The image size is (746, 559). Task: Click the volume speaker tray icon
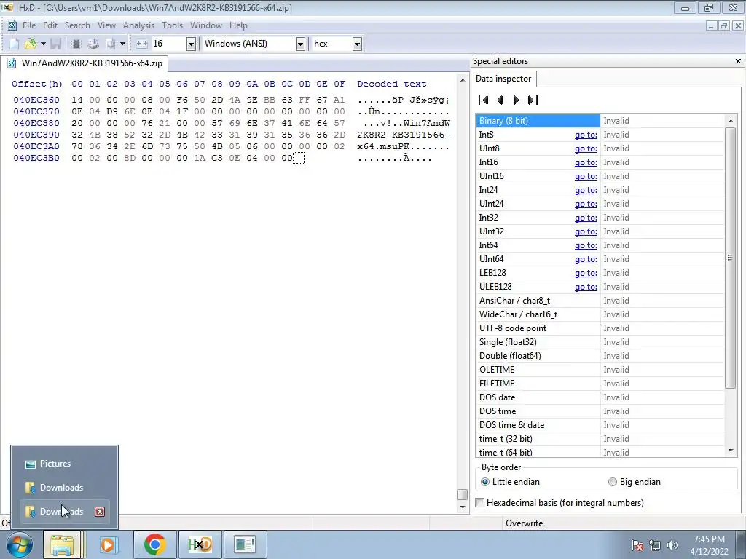coord(672,544)
